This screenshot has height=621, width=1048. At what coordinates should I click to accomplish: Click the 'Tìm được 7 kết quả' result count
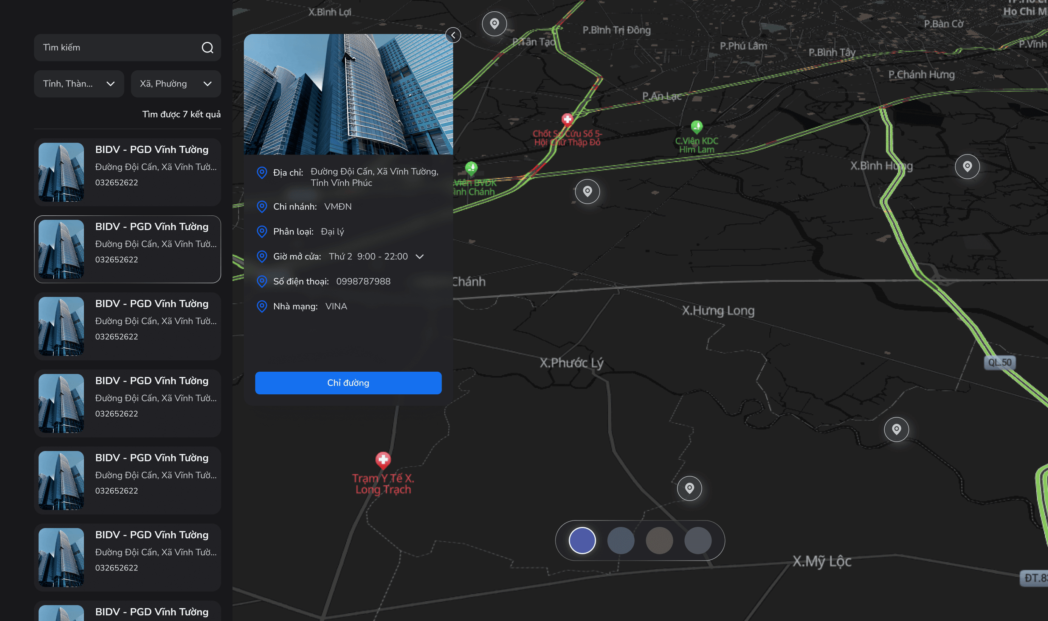[181, 114]
